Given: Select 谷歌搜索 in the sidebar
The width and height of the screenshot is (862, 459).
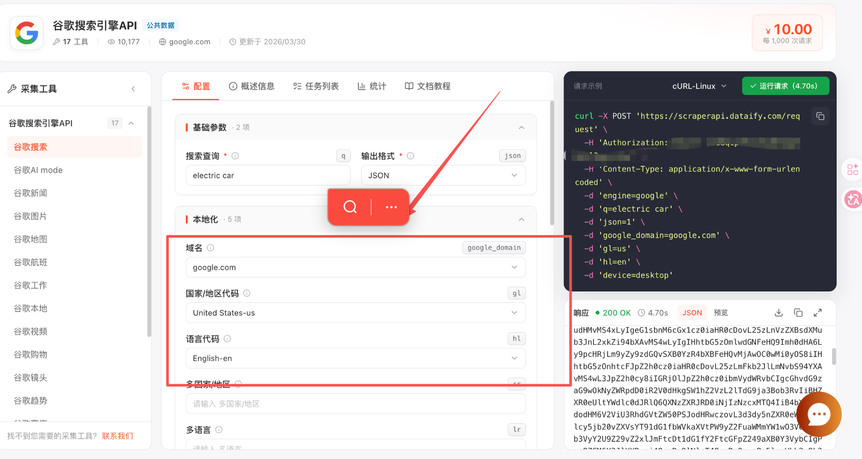Looking at the screenshot, I should [x=75, y=147].
